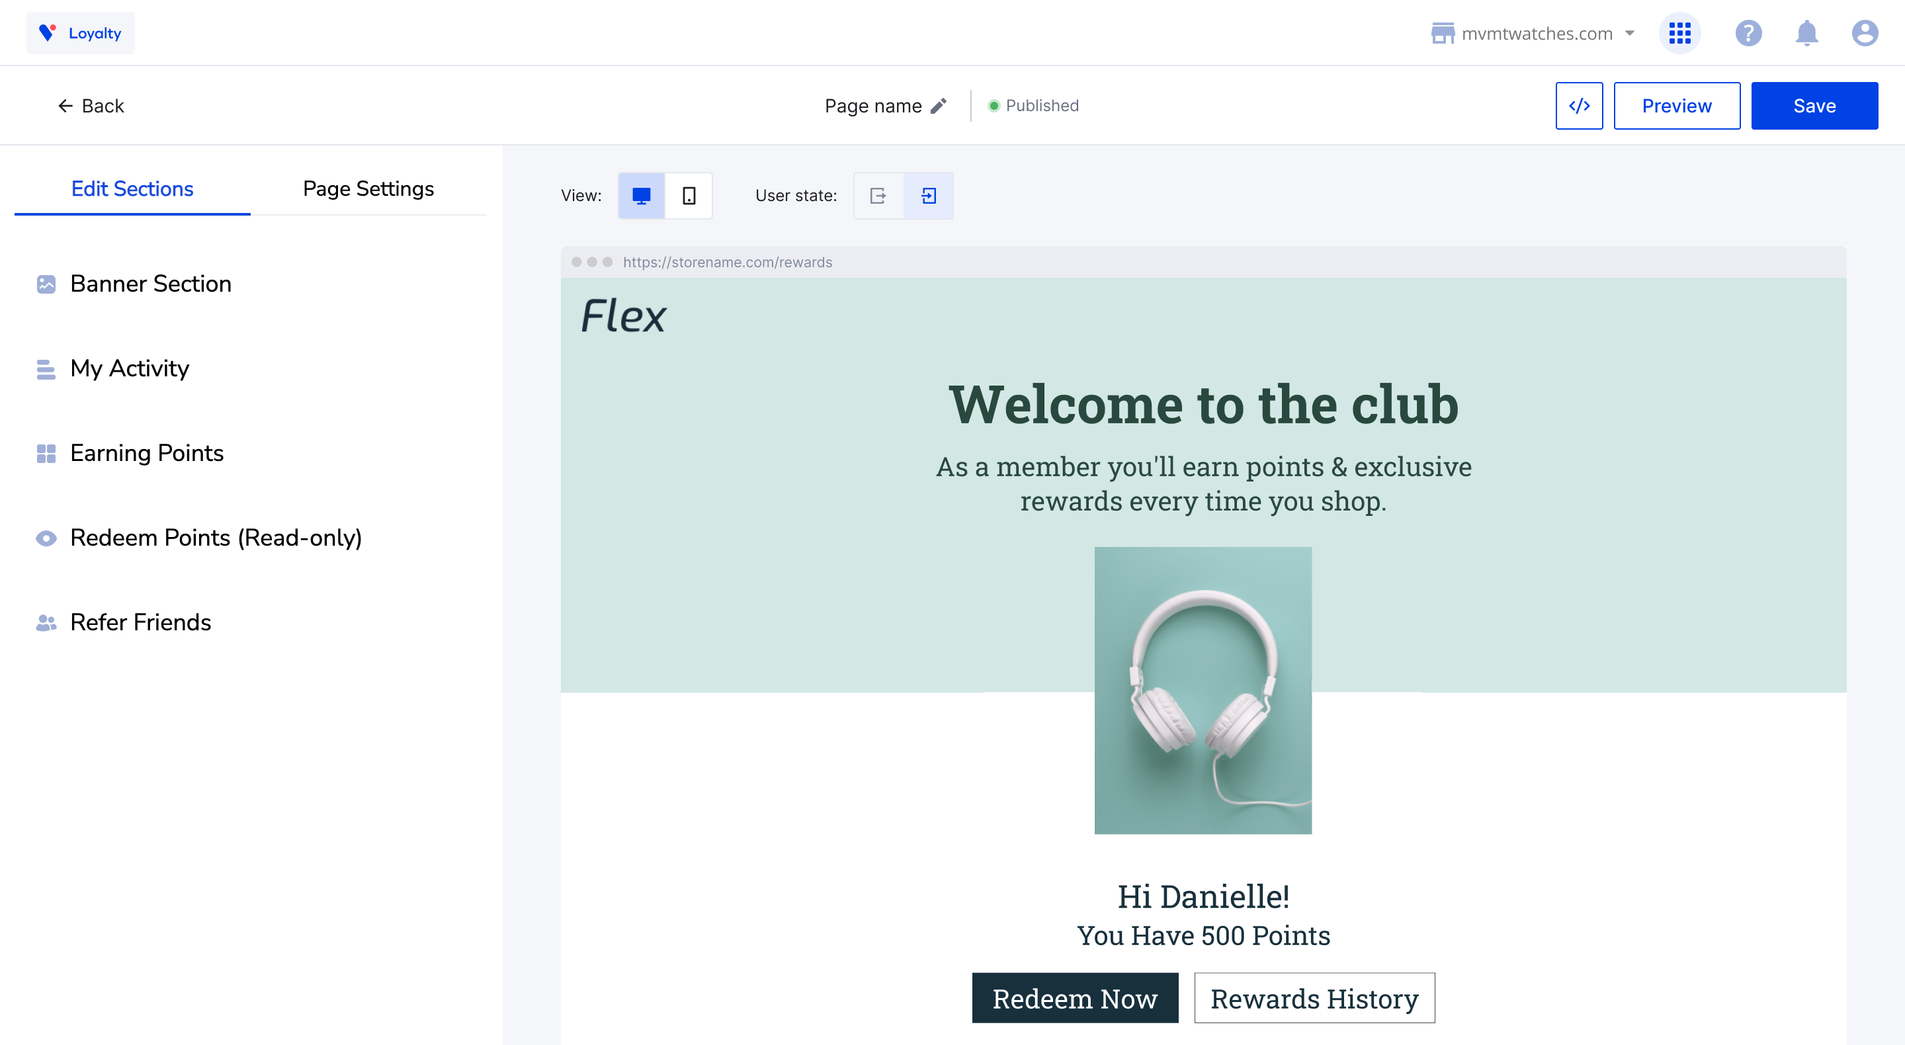Edit page name with pencil icon

pyautogui.click(x=939, y=106)
